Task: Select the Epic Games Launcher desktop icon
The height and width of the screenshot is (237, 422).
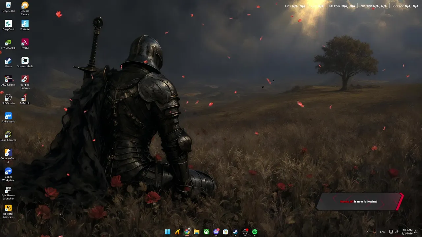Action: [x=8, y=193]
